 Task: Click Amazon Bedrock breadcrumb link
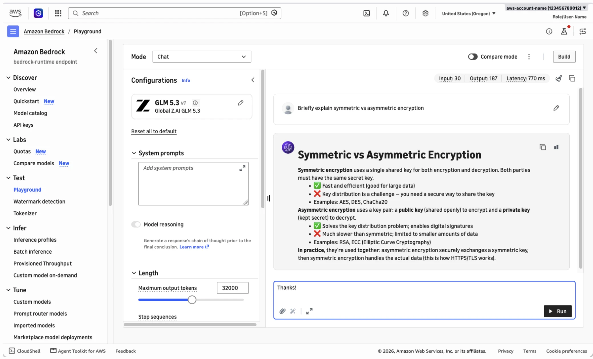coord(44,31)
